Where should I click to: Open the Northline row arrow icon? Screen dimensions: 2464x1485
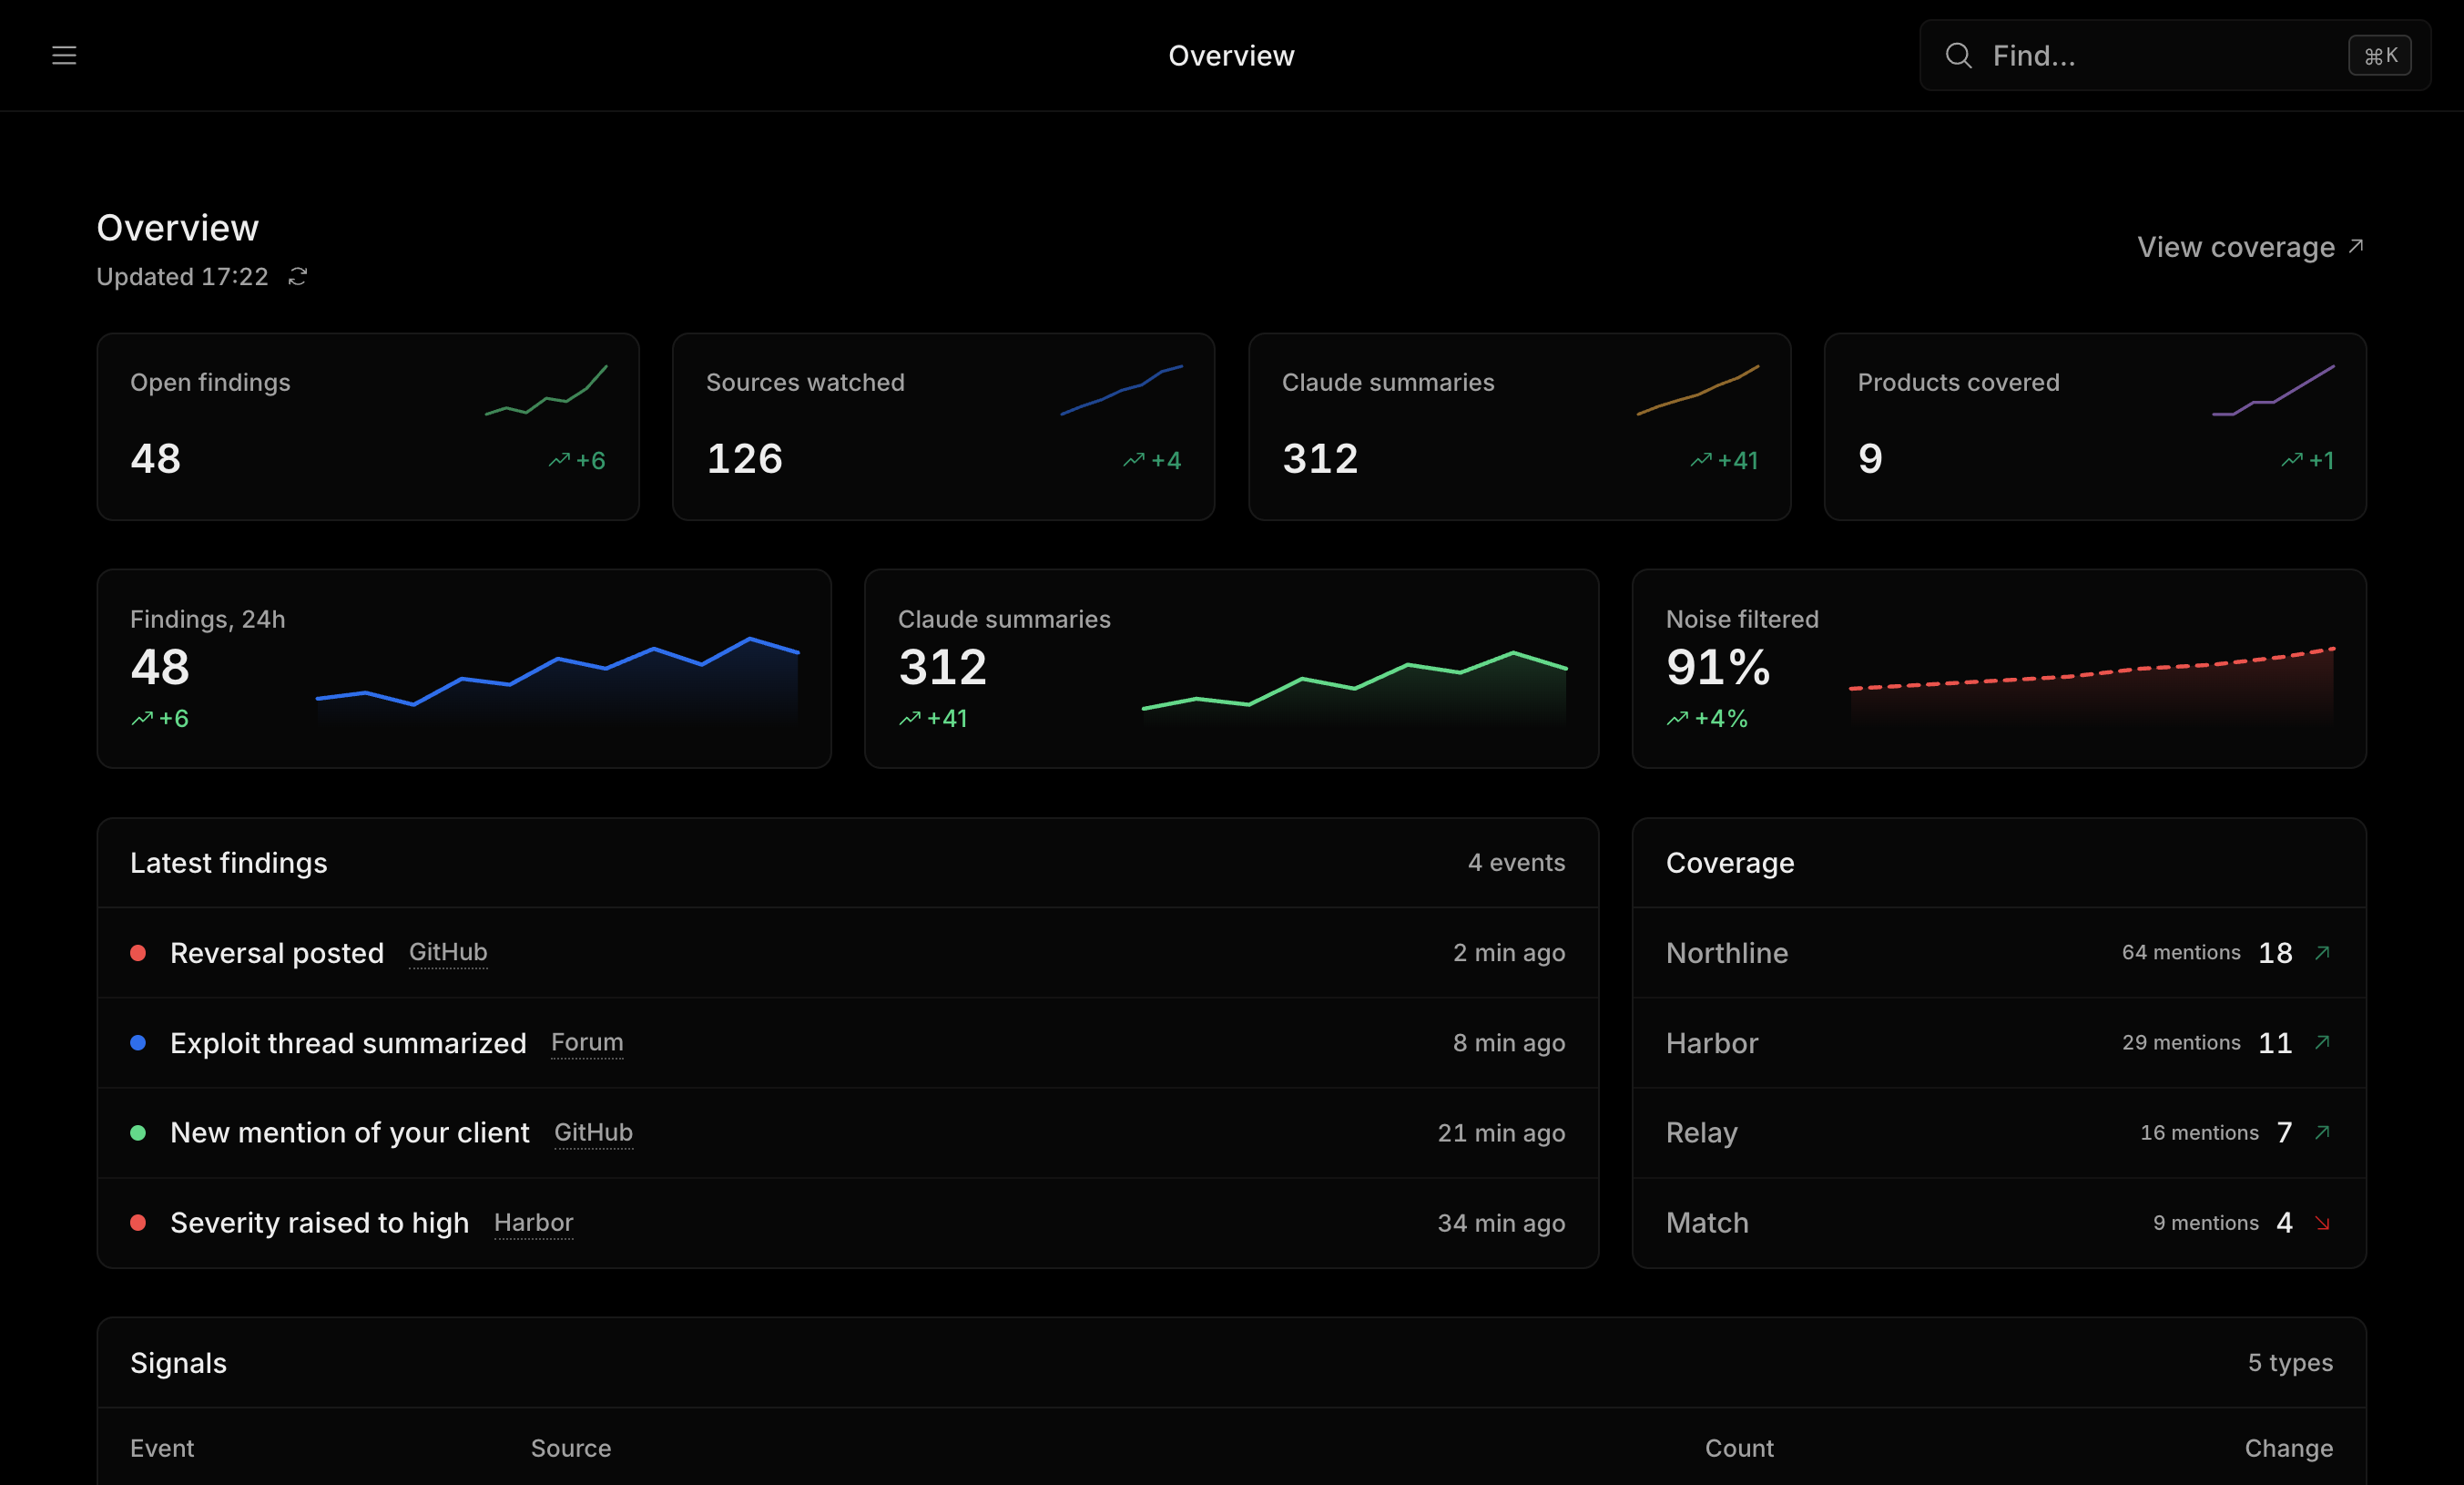[x=2322, y=953]
